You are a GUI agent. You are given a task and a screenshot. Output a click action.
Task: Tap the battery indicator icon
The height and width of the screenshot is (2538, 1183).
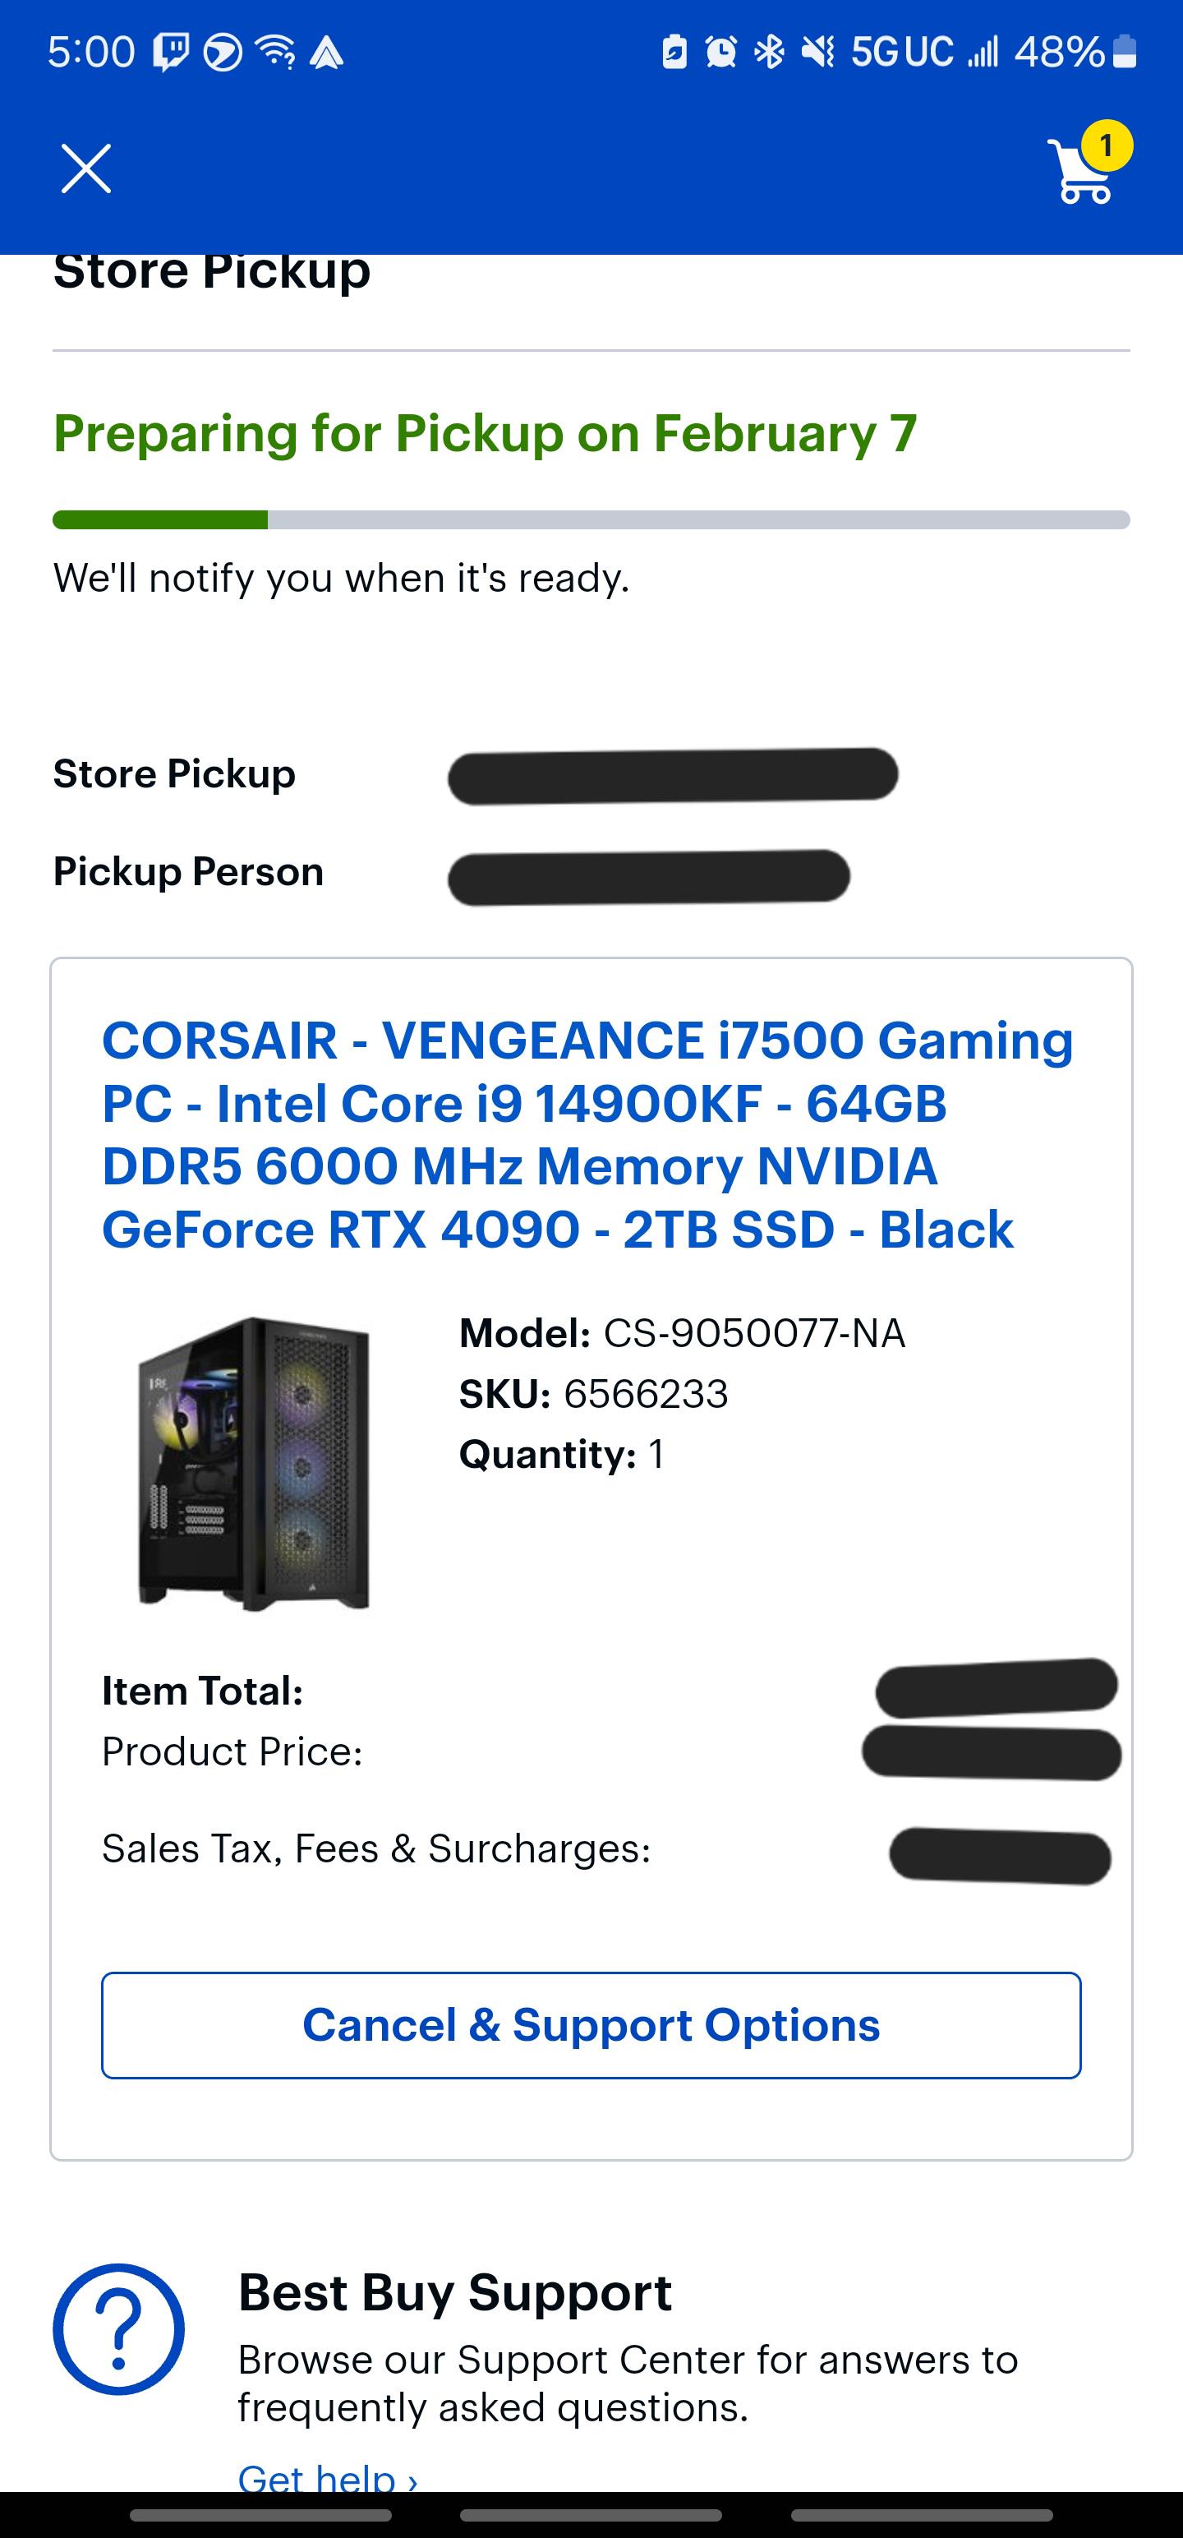[x=1124, y=51]
